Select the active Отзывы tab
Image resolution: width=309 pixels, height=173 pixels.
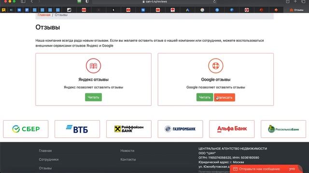coord(296,10)
